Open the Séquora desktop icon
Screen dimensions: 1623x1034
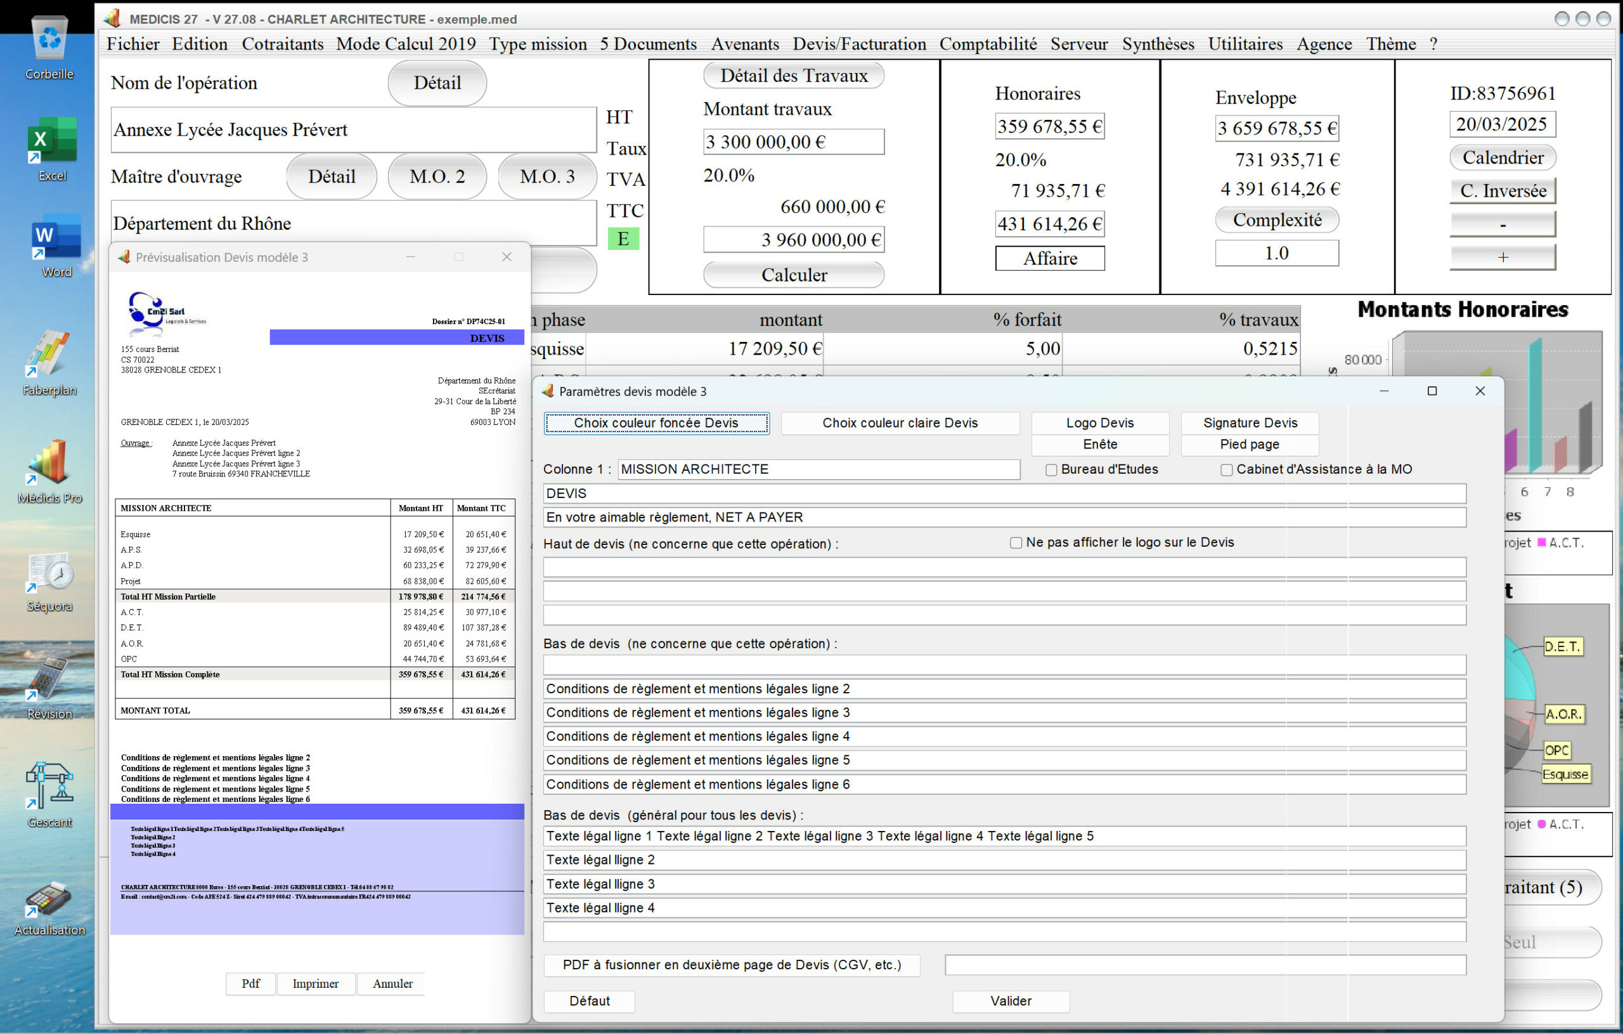tap(49, 572)
